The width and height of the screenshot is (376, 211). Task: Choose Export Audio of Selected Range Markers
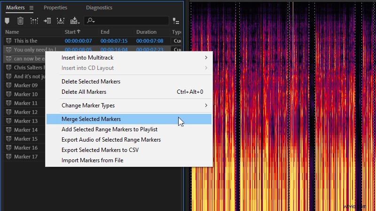click(x=129, y=140)
